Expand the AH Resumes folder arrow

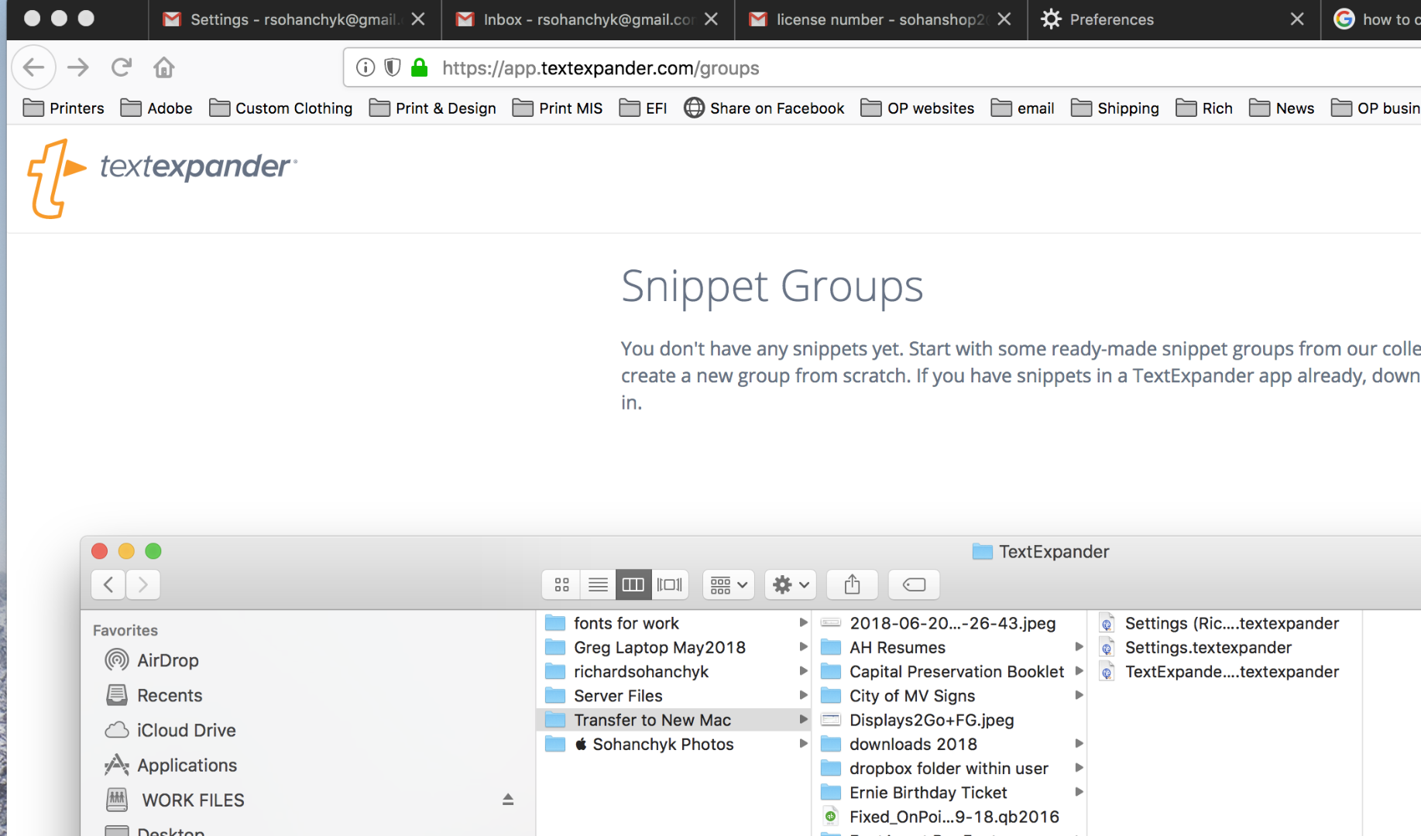(x=1079, y=646)
